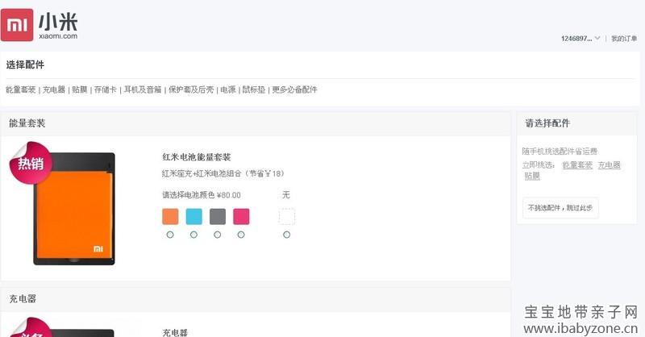This screenshot has height=337, width=645.
Task: Click 不挑选配件，跳过此步 button
Action: (560, 208)
